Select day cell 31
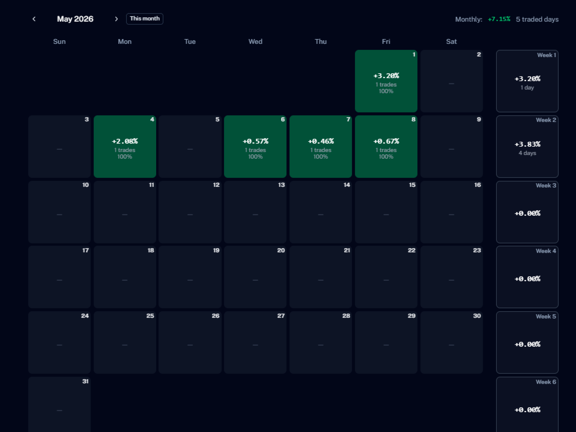576x432 pixels. 59,404
